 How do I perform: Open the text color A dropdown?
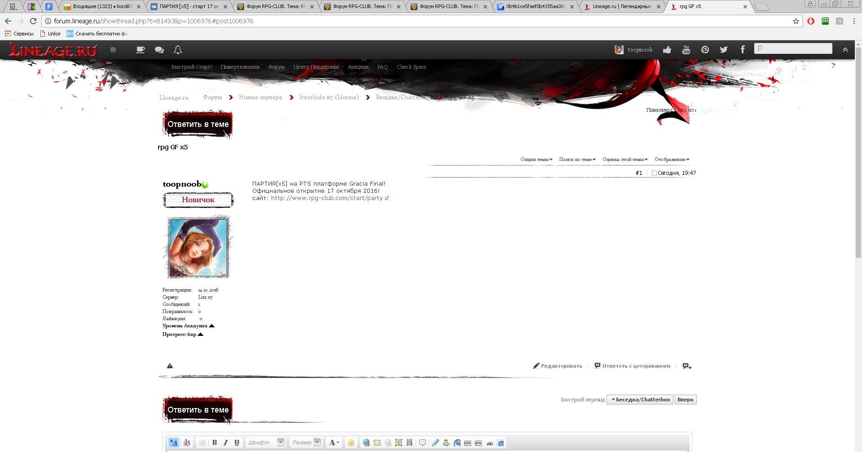pyautogui.click(x=334, y=443)
